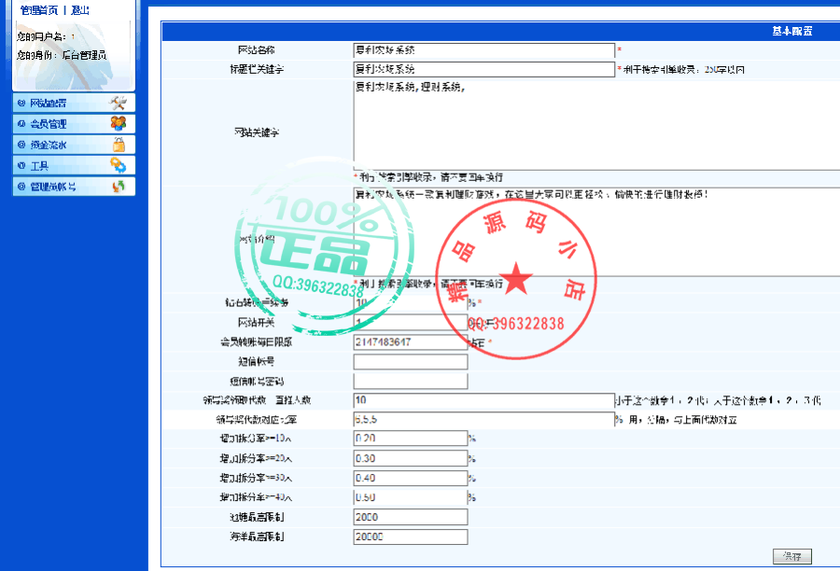
Task: Open the 资金流水 sidebar menu
Action: [x=74, y=145]
